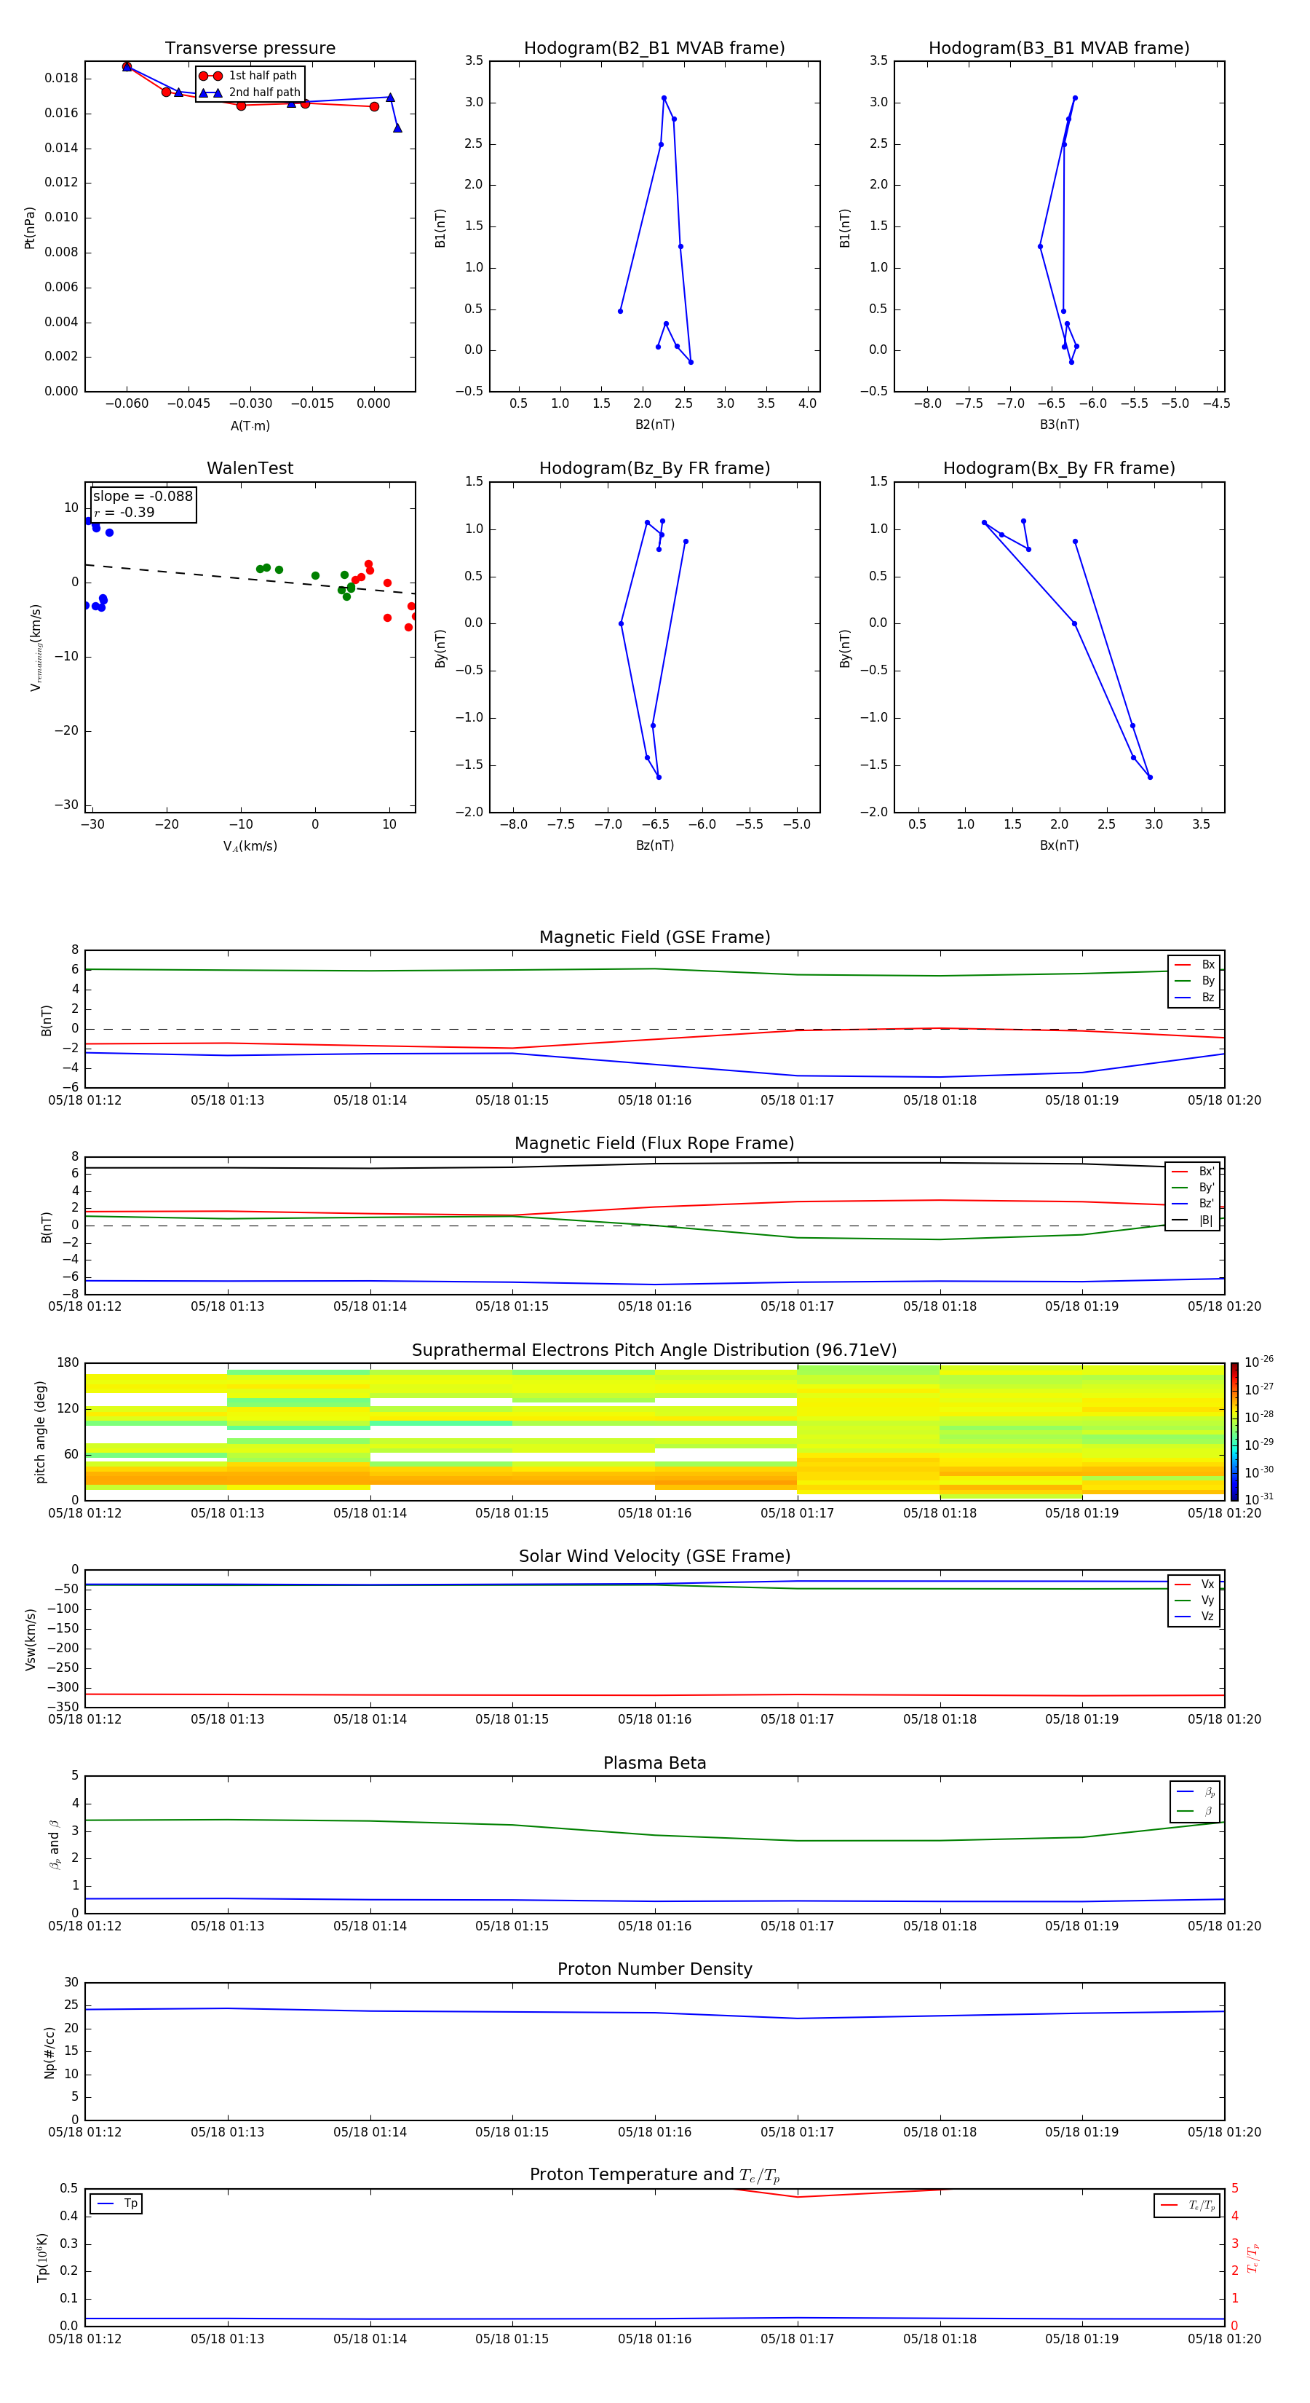1310x2403 pixels.
Task: Click the 'Plasma Beta' plot title
Action: click(654, 1764)
